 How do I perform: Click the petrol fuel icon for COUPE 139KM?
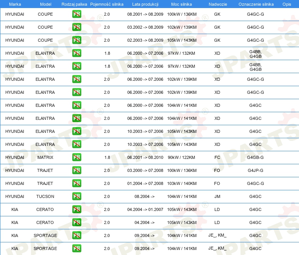coord(76,27)
